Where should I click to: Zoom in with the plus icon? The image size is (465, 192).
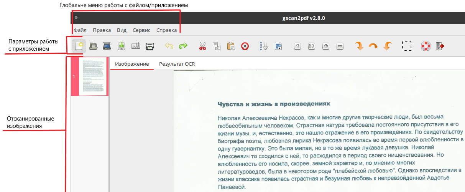[326, 46]
